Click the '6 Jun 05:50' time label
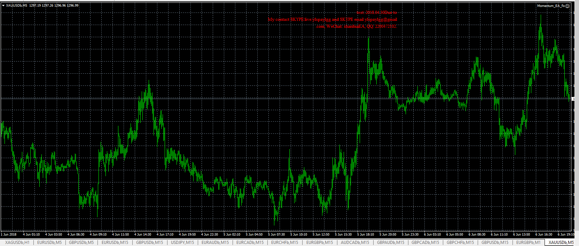This screenshot has width=579, height=246. pyautogui.click(x=455, y=235)
